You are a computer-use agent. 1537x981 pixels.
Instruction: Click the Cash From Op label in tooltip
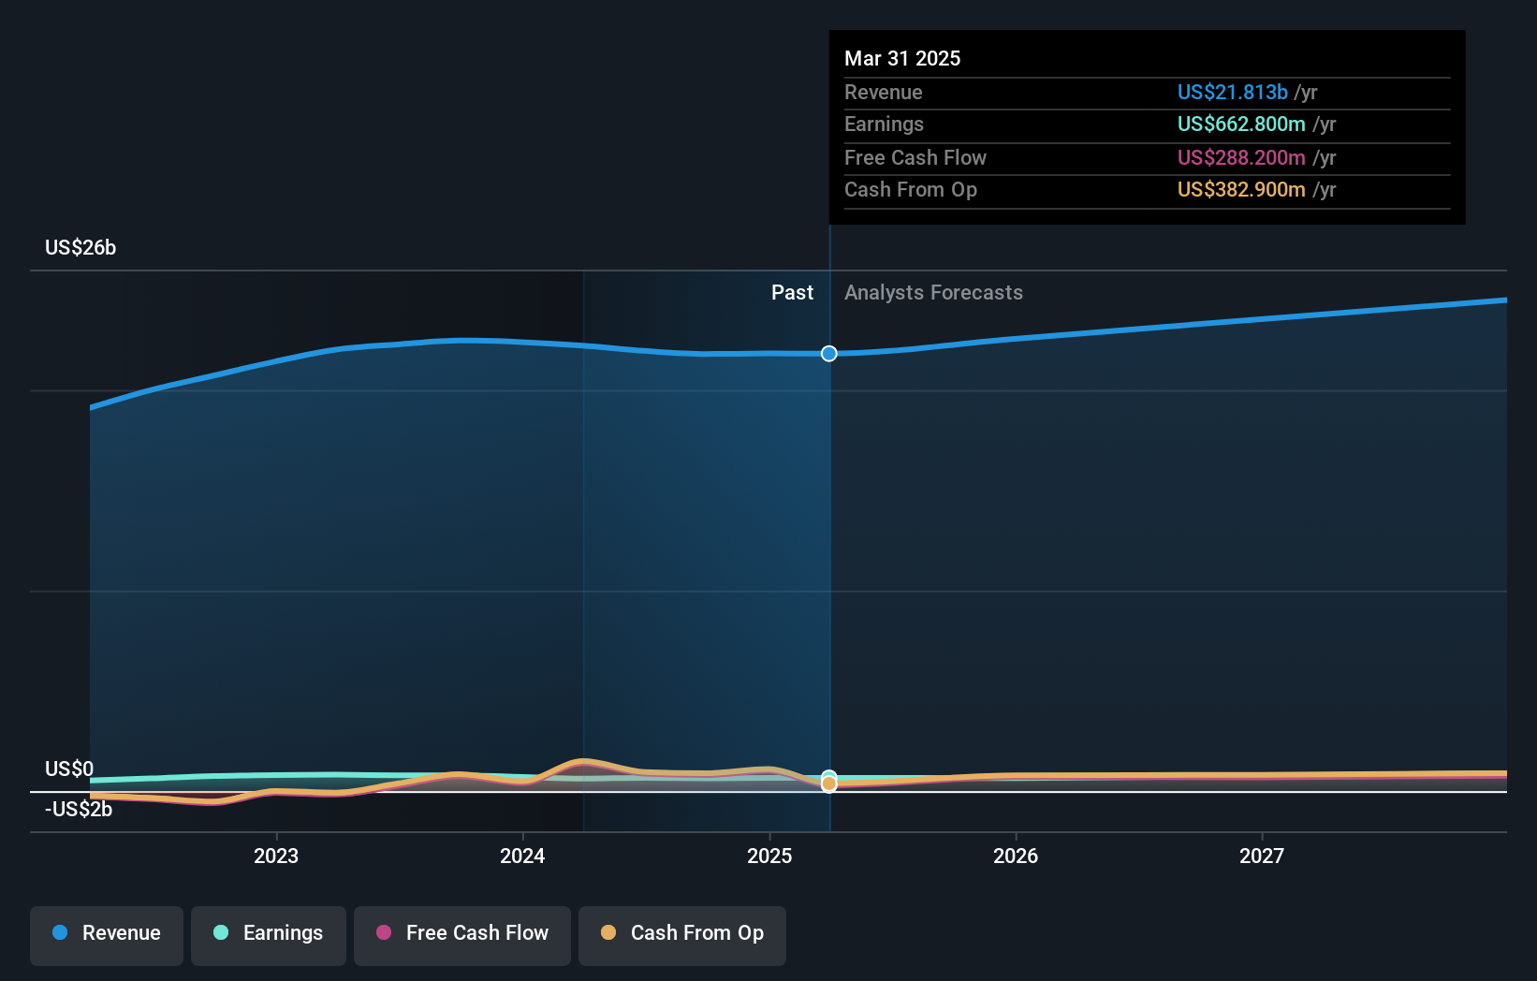(911, 189)
